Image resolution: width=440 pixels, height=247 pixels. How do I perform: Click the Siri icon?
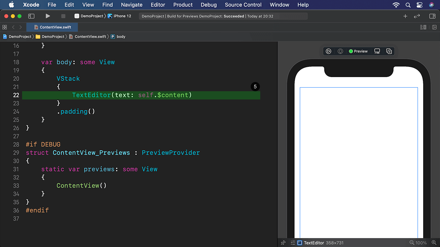(432, 5)
